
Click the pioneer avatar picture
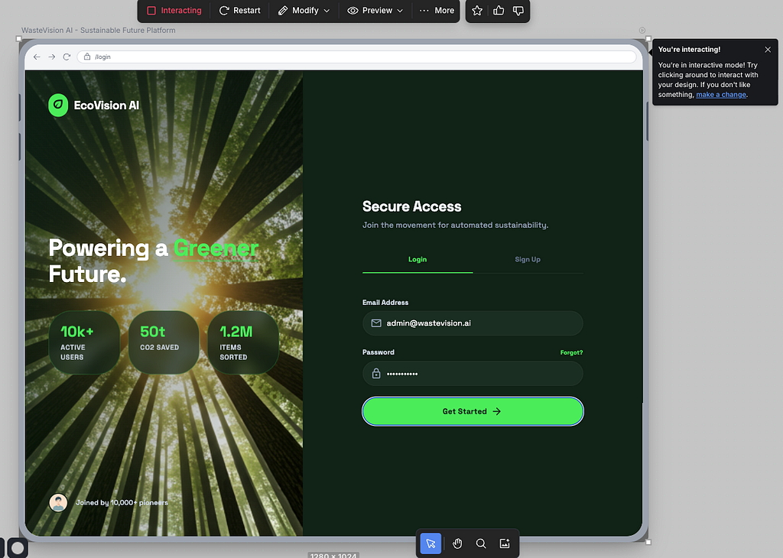point(58,503)
